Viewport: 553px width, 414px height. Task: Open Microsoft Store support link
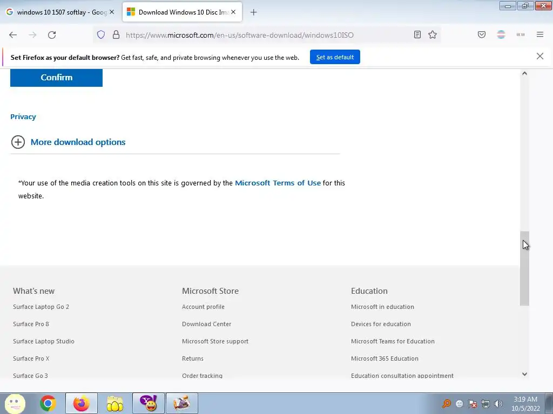tap(215, 341)
